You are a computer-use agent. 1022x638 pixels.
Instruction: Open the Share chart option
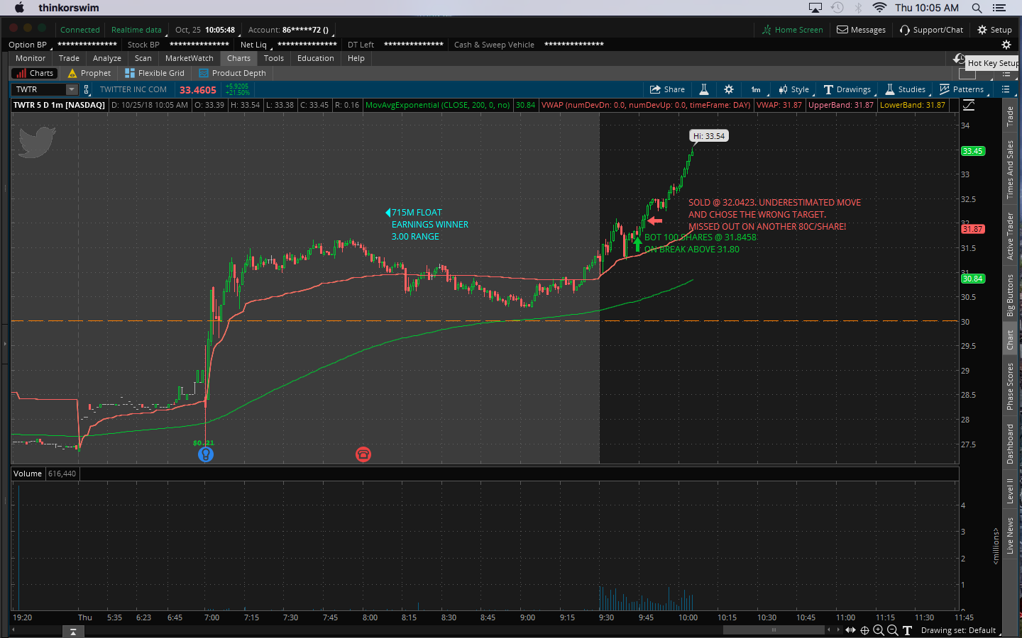(x=667, y=89)
